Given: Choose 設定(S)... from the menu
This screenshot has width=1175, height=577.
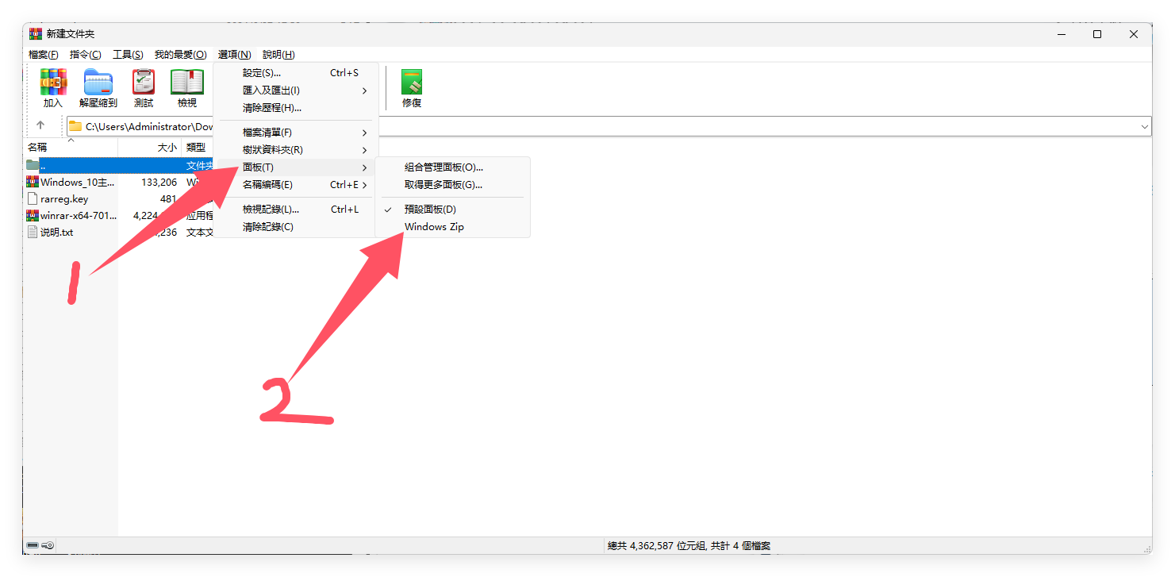Looking at the screenshot, I should [x=295, y=73].
